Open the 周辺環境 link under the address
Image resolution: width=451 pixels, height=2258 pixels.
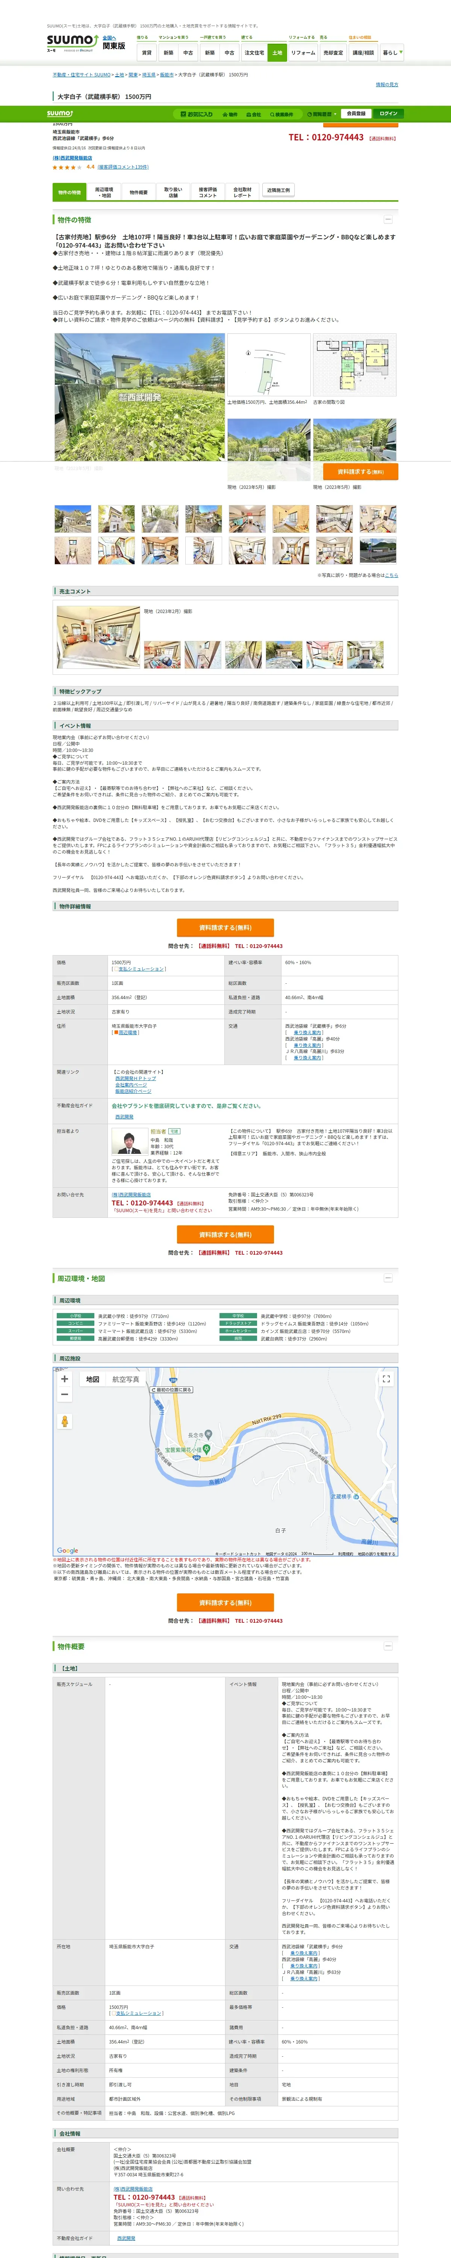[x=128, y=1033]
